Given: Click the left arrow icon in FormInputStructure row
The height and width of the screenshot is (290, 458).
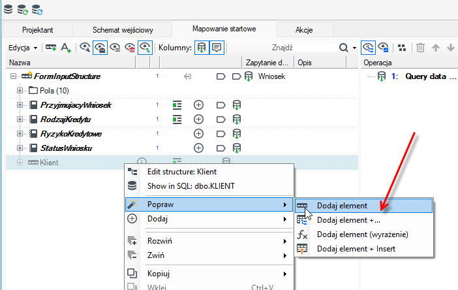Looking at the screenshot, I should coord(187,76).
